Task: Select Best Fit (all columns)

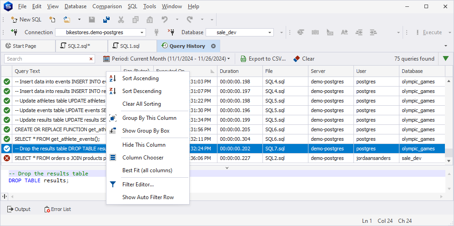Action: point(148,170)
